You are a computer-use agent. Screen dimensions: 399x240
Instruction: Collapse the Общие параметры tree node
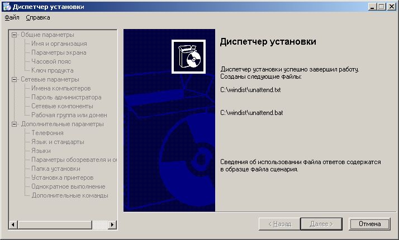[x=15, y=35]
